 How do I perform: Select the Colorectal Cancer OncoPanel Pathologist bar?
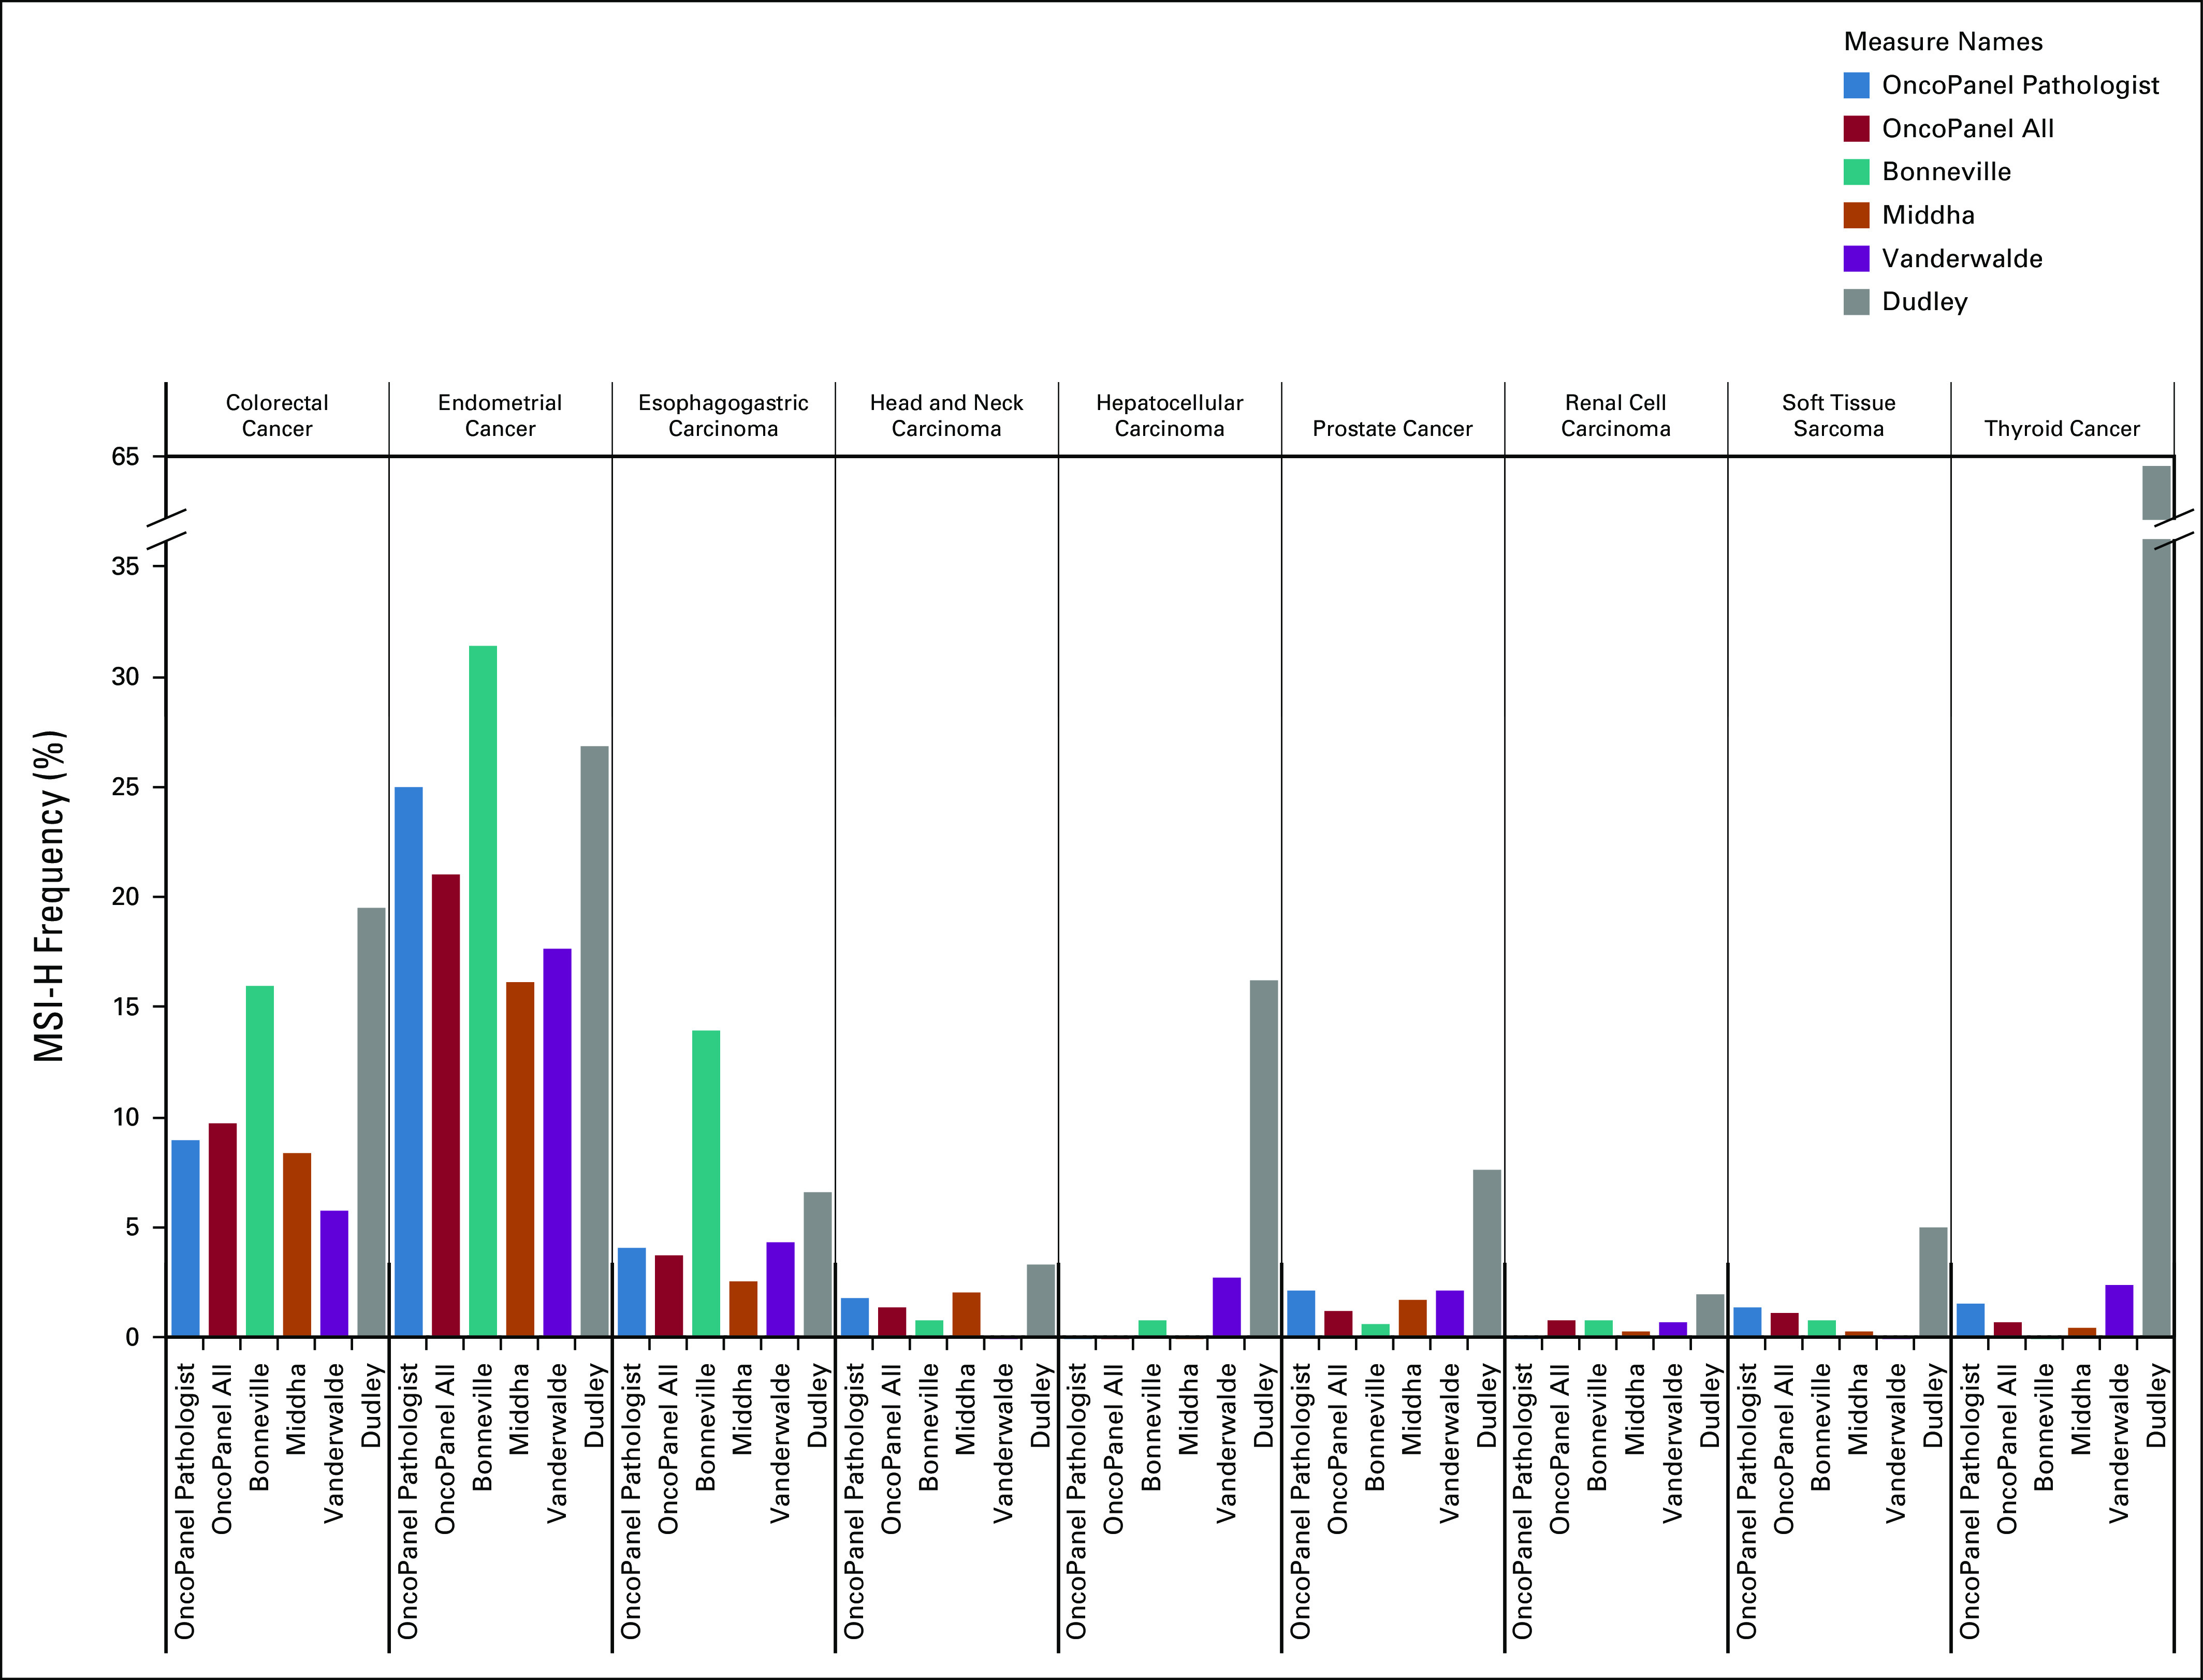[185, 1238]
